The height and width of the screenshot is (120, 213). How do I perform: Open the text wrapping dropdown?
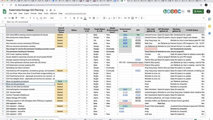pos(115,18)
